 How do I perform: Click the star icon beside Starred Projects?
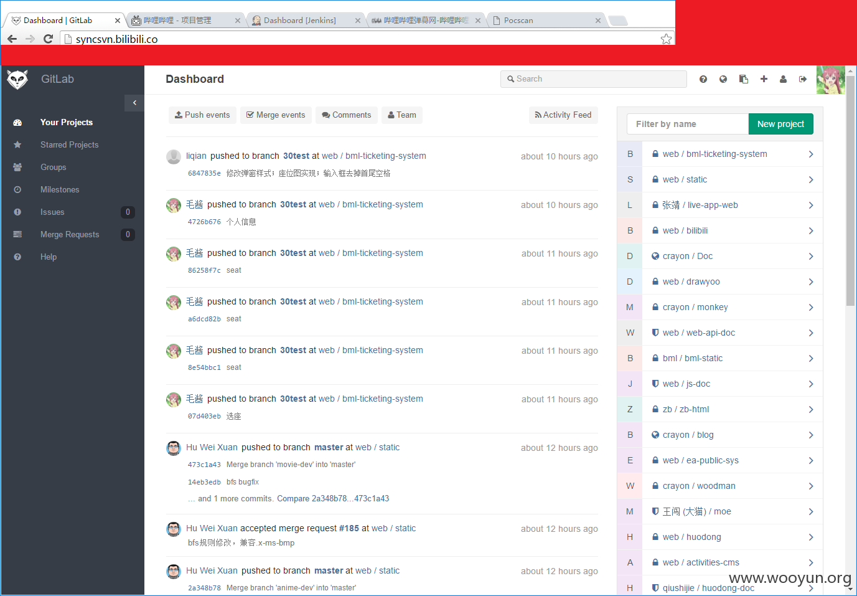pyautogui.click(x=17, y=144)
